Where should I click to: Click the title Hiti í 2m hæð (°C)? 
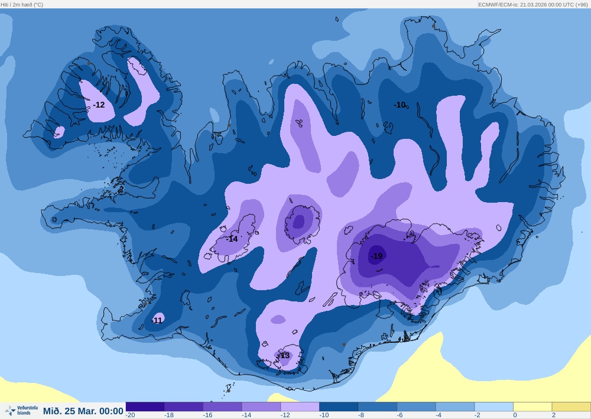pyautogui.click(x=22, y=5)
